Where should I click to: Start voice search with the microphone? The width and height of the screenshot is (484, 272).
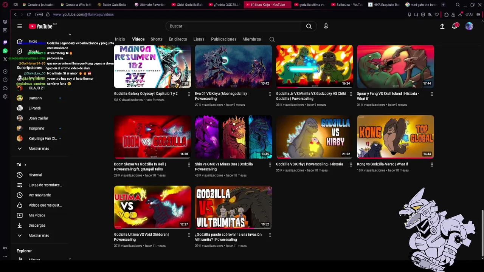326,26
